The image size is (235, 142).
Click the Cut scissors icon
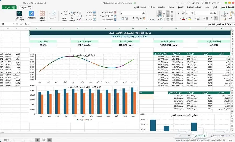click(x=225, y=12)
